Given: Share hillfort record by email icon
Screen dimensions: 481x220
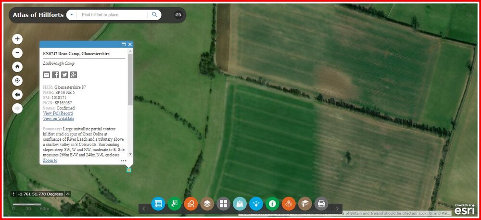Looking at the screenshot, I should (46, 75).
